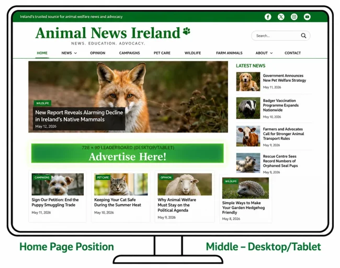Click the May 9, 2026 sheep card date
This screenshot has height=268, width=340.
pos(166,217)
